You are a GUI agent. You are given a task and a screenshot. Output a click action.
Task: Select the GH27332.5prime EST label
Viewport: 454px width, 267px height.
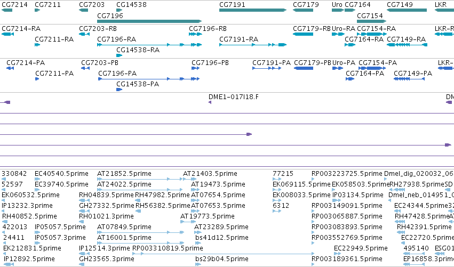(107, 206)
